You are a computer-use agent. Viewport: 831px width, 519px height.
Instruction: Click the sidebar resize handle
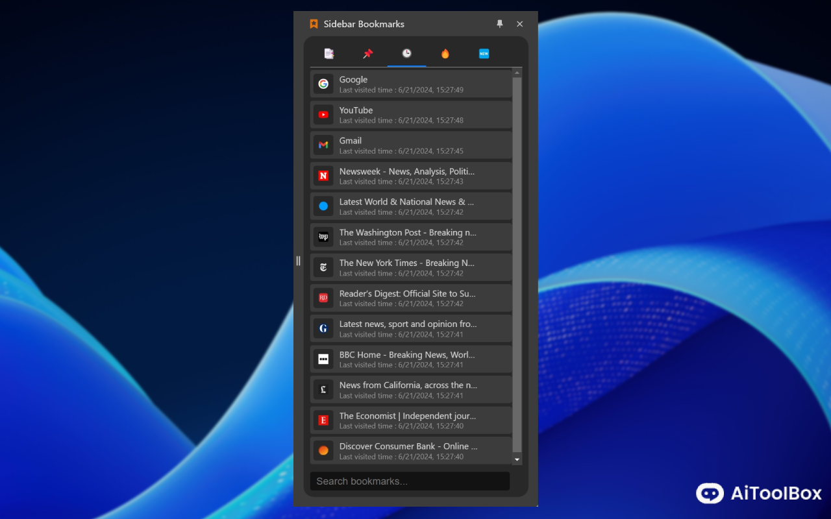click(x=298, y=261)
